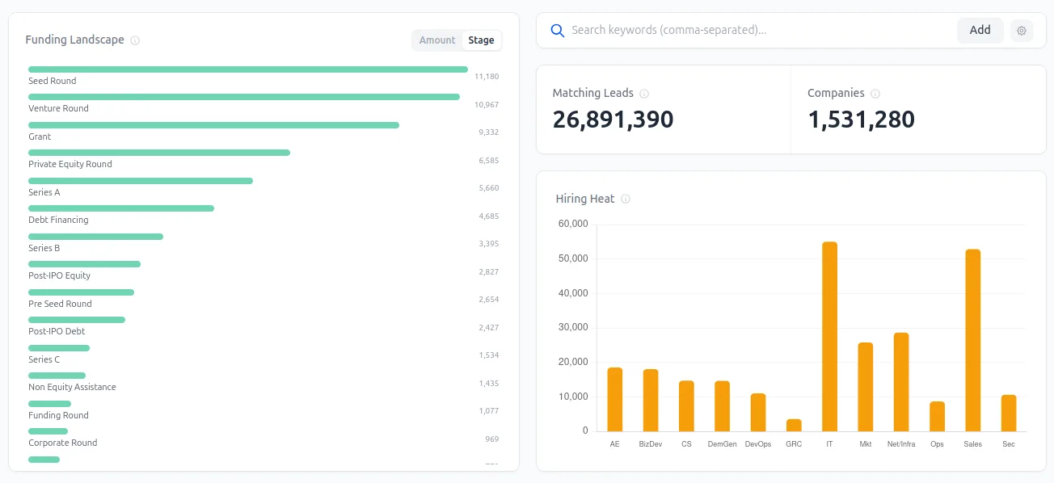Switch Funding Landscape to Stage view
The height and width of the screenshot is (483, 1054).
point(481,40)
